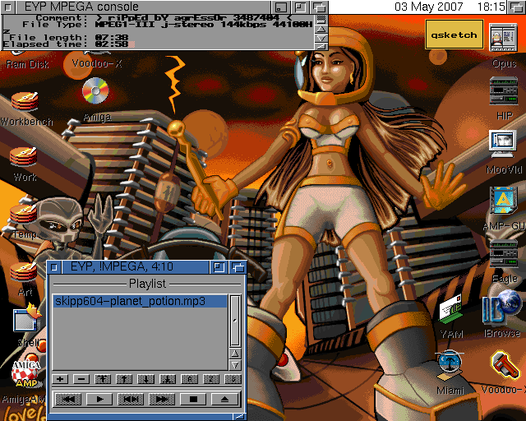Move the track to the playlist bottom

coord(168,379)
